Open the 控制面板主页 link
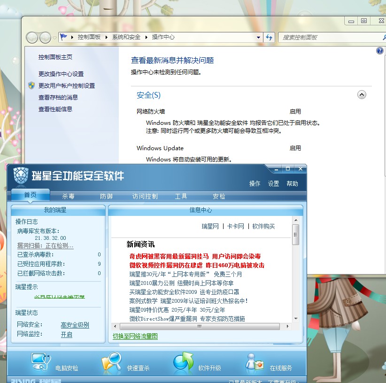Viewport: 386px width, 383px height. point(55,57)
